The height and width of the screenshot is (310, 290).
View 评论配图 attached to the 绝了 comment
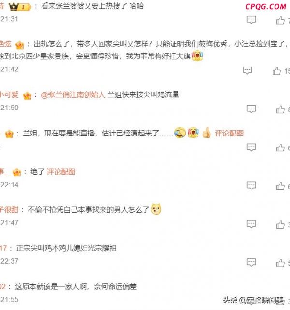(x=61, y=172)
